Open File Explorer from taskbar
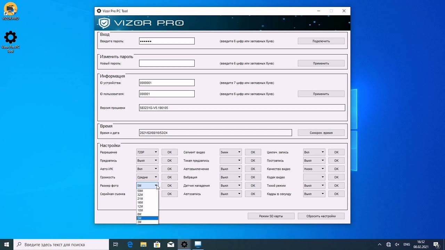The image size is (445, 250). [x=144, y=244]
